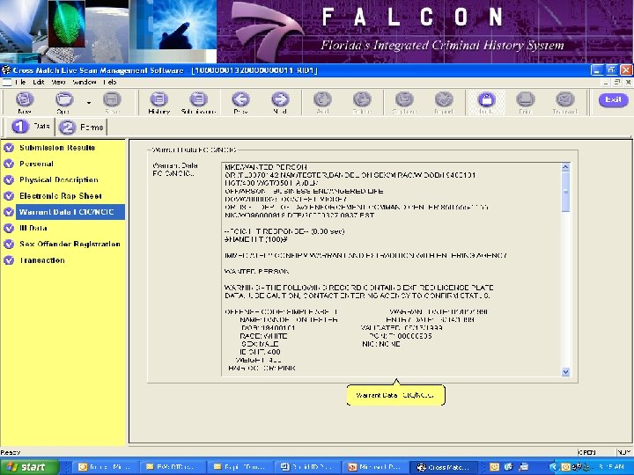Open the File menu
The width and height of the screenshot is (634, 475).
tap(20, 82)
